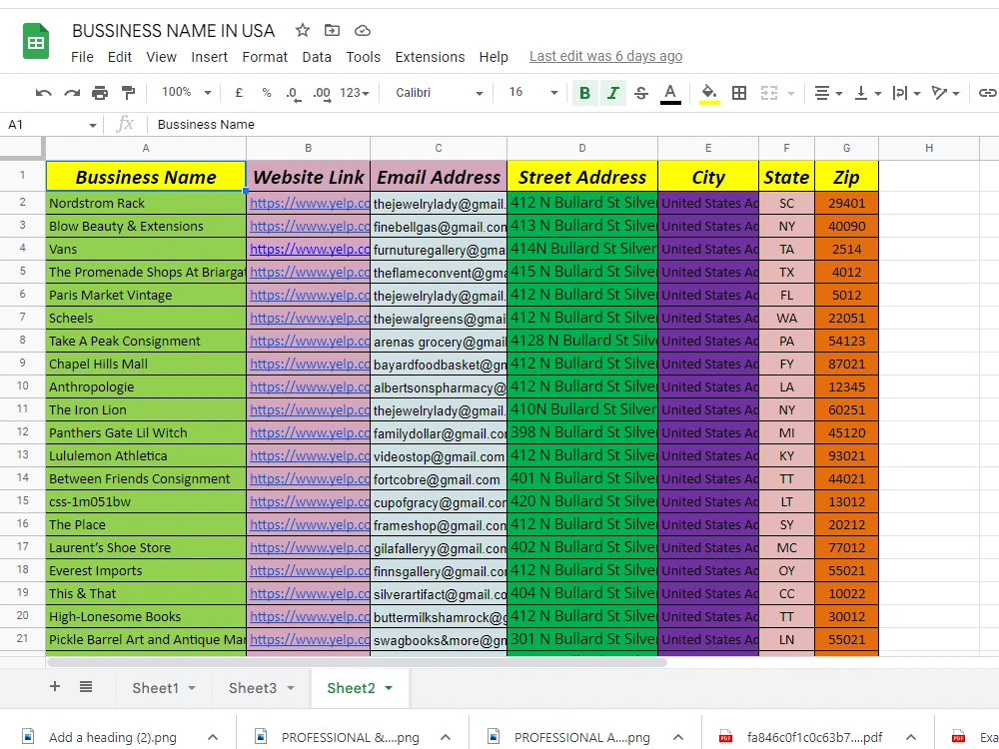Open the name box dropdown arrow
Screen dimensions: 999x749
[x=93, y=125]
